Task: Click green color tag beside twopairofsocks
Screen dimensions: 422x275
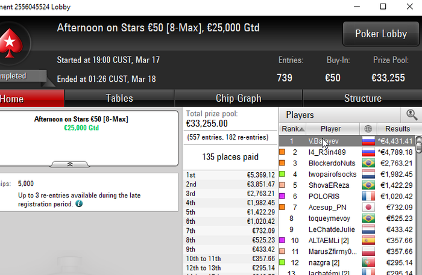Action: [282, 174]
